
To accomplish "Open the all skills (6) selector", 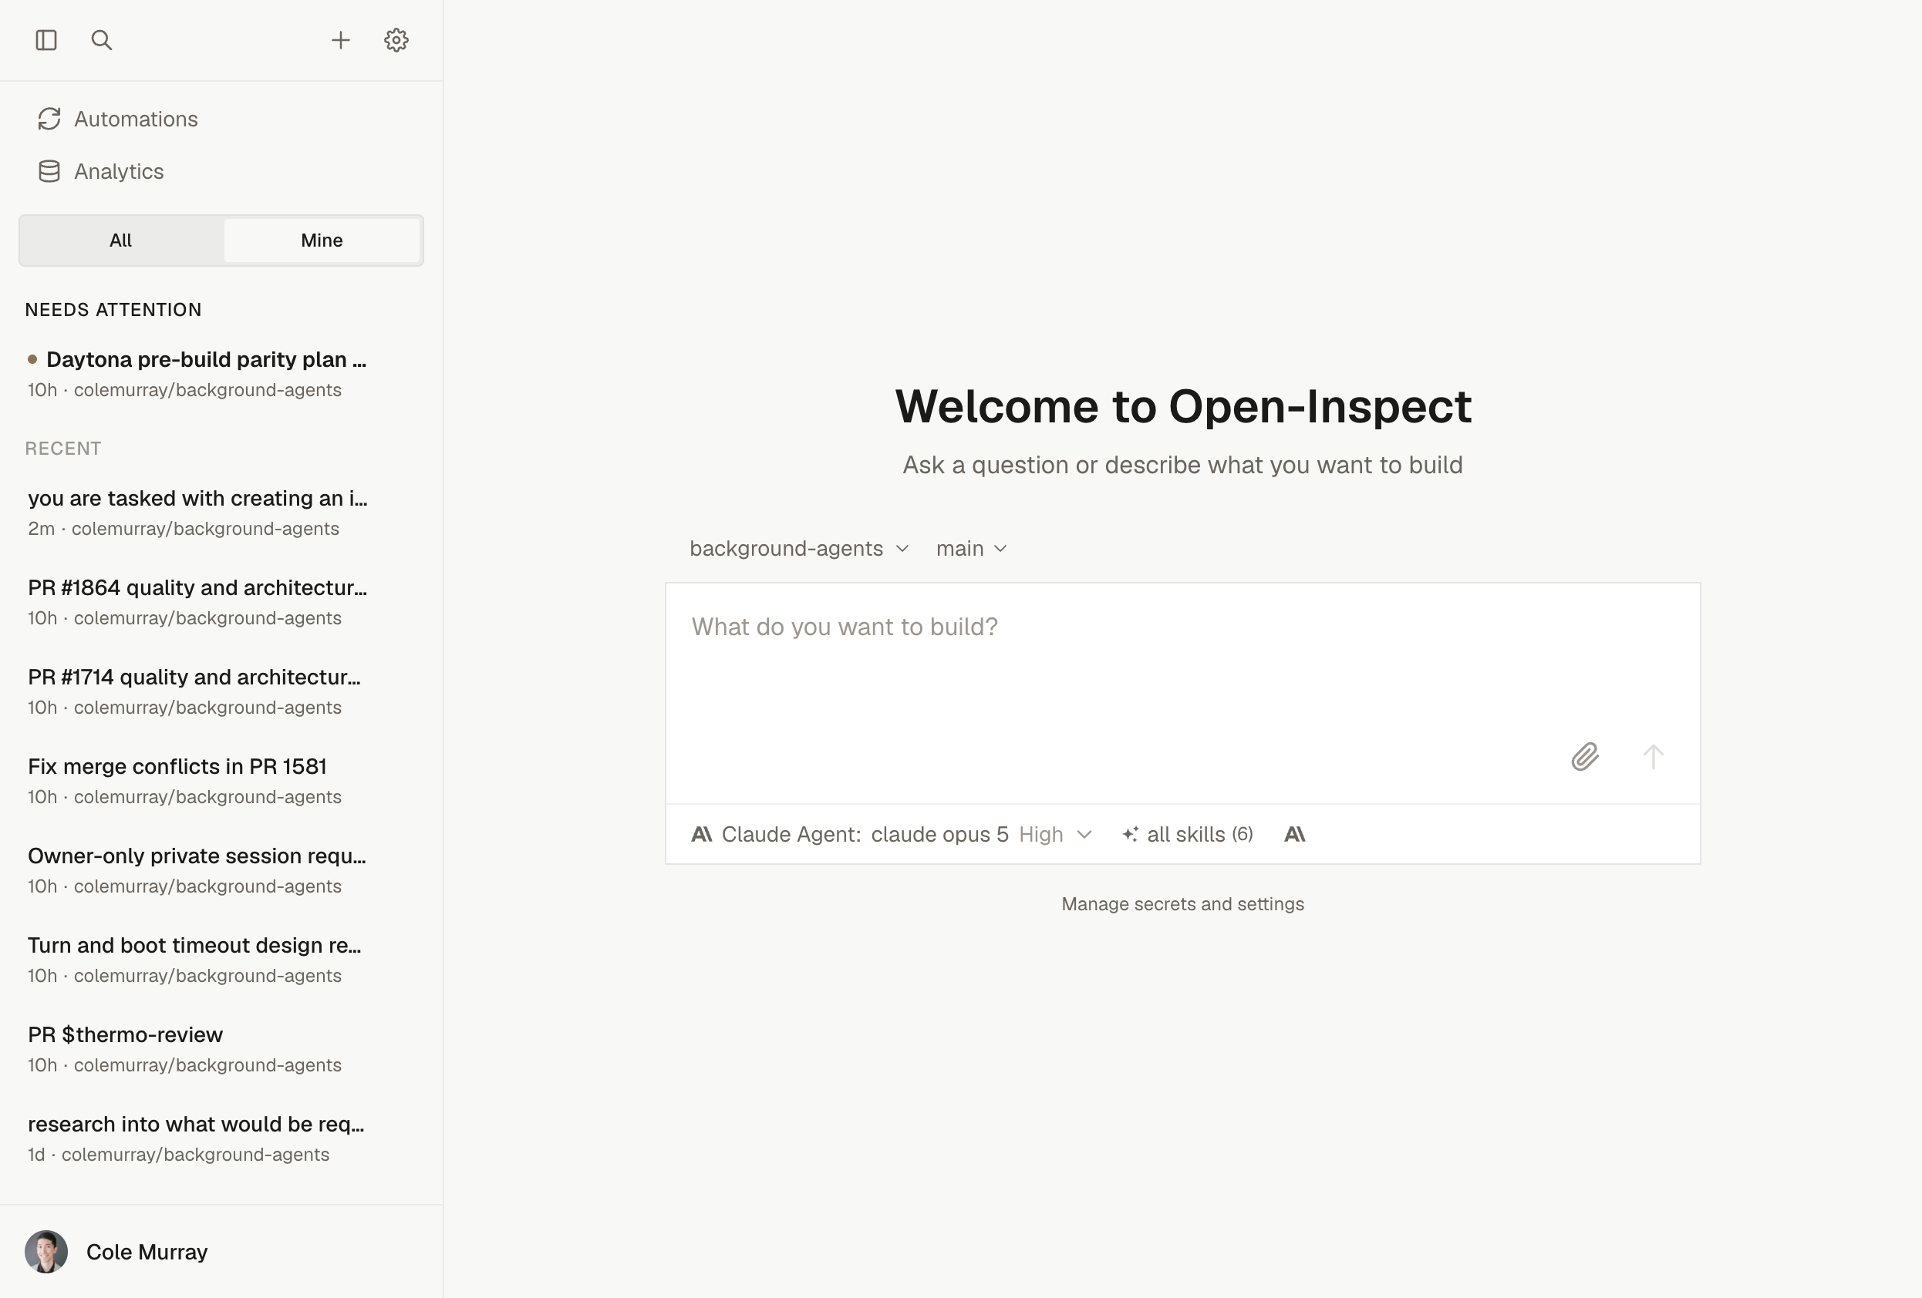I will point(1188,834).
